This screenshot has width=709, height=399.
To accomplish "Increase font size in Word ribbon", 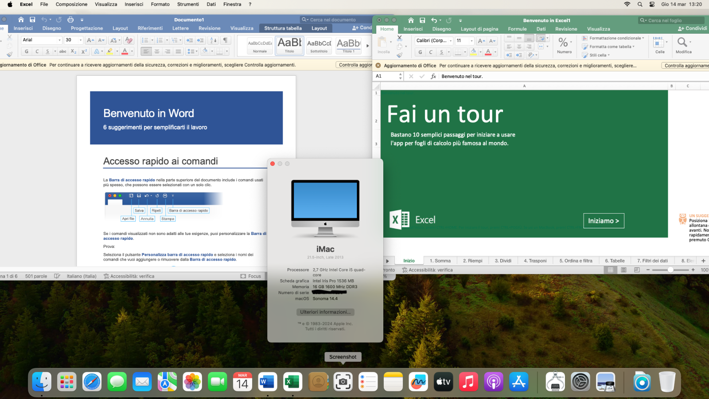I will (90, 40).
